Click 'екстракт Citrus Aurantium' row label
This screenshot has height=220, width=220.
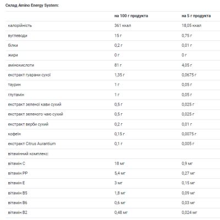32,144
